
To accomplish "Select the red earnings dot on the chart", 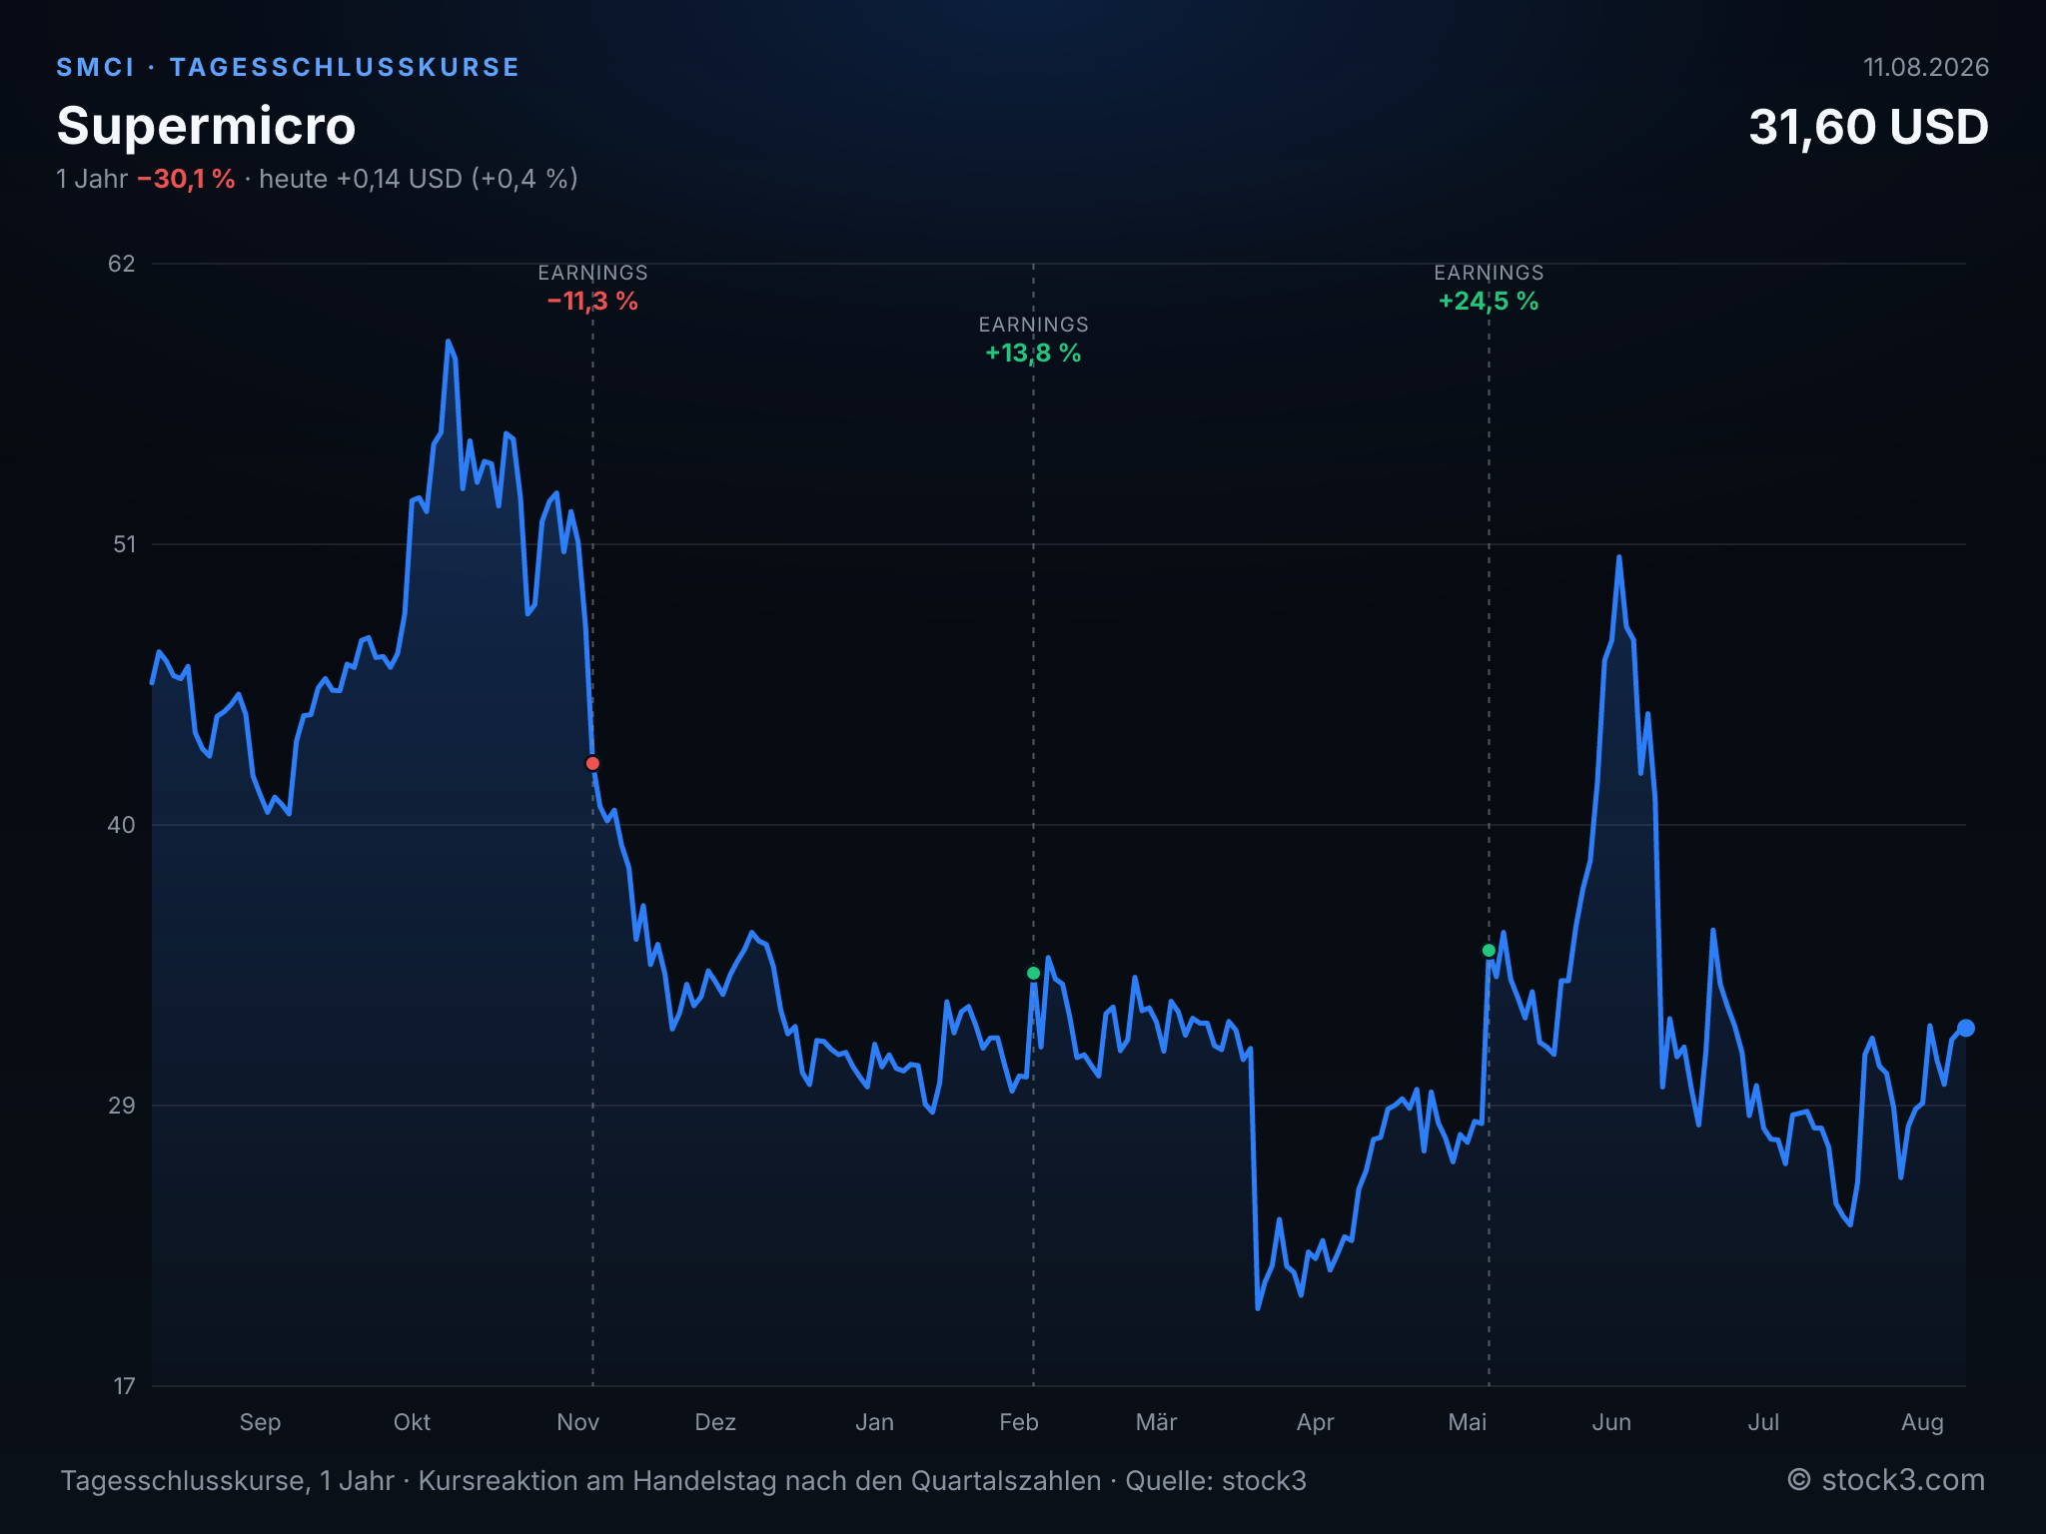I will (x=592, y=764).
